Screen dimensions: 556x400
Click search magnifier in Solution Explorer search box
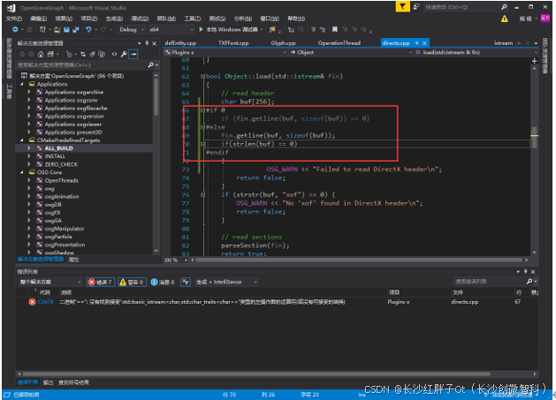tap(150, 64)
